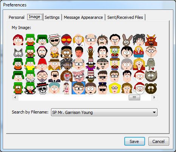Switch to the Personal tab

[x=17, y=17]
